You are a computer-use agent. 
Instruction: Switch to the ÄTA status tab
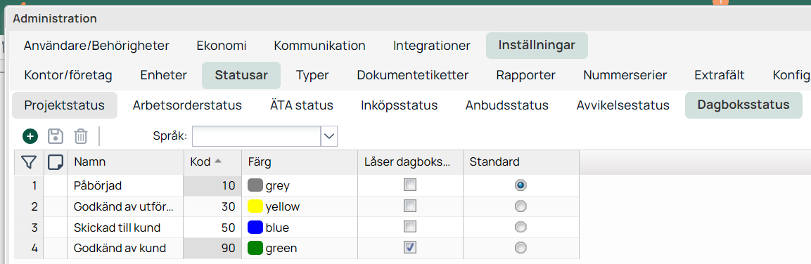tap(302, 105)
